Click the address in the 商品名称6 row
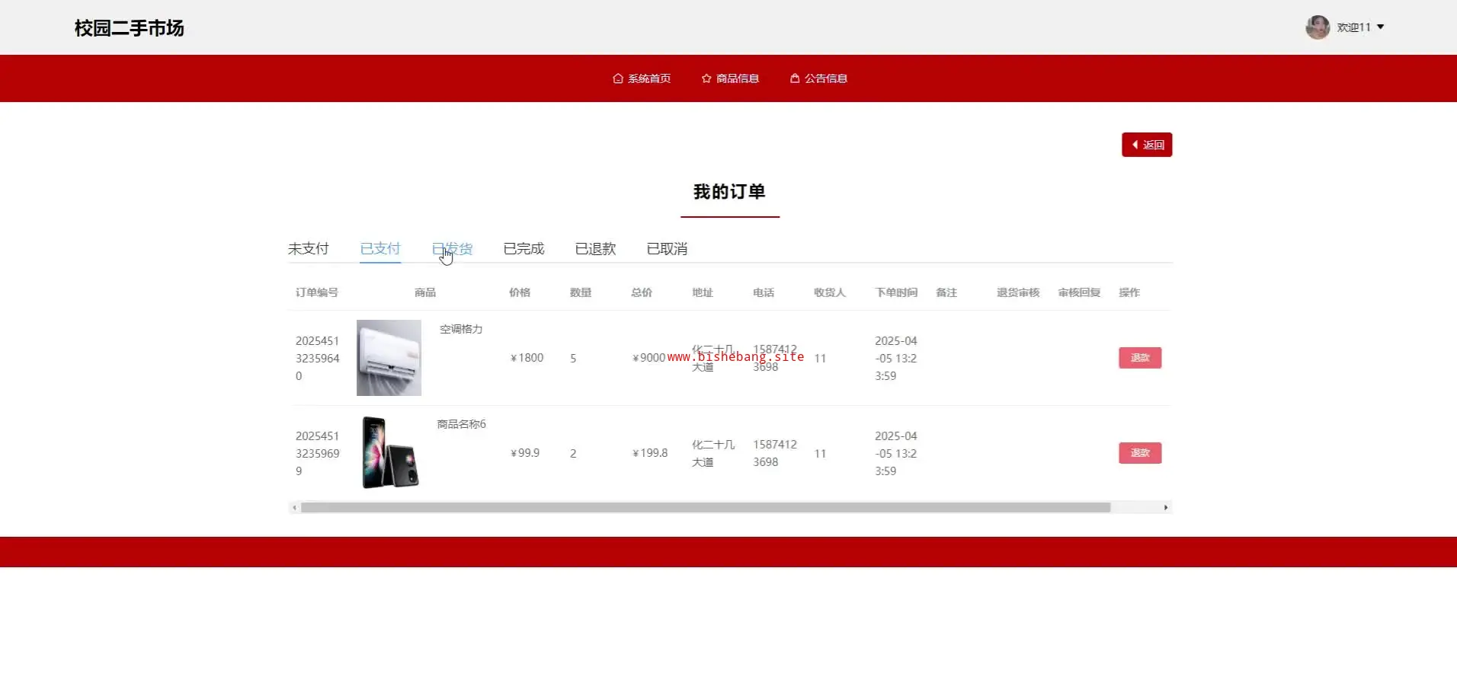 click(713, 453)
